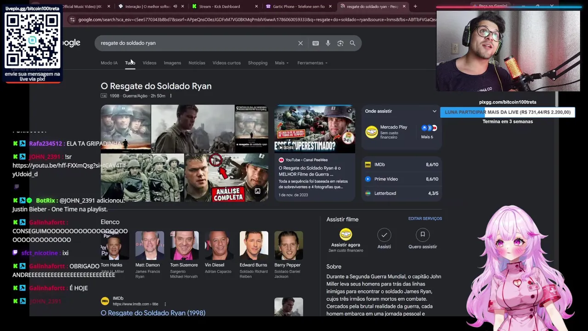Open the Imagens results tab
This screenshot has height=331, width=588.
tap(172, 63)
